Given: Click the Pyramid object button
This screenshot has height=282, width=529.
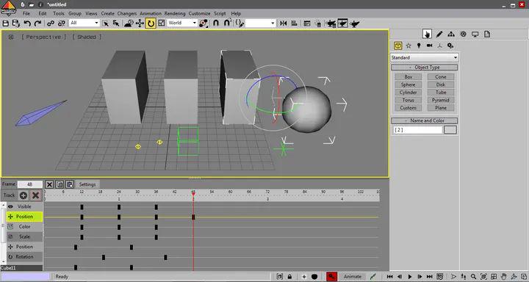Looking at the screenshot, I should [x=441, y=100].
